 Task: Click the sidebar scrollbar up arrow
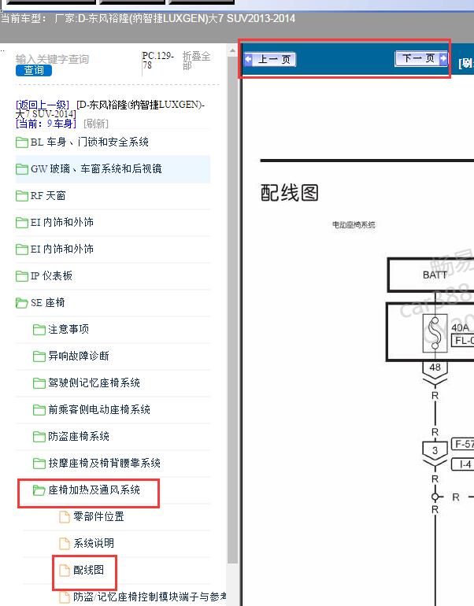tap(232, 50)
